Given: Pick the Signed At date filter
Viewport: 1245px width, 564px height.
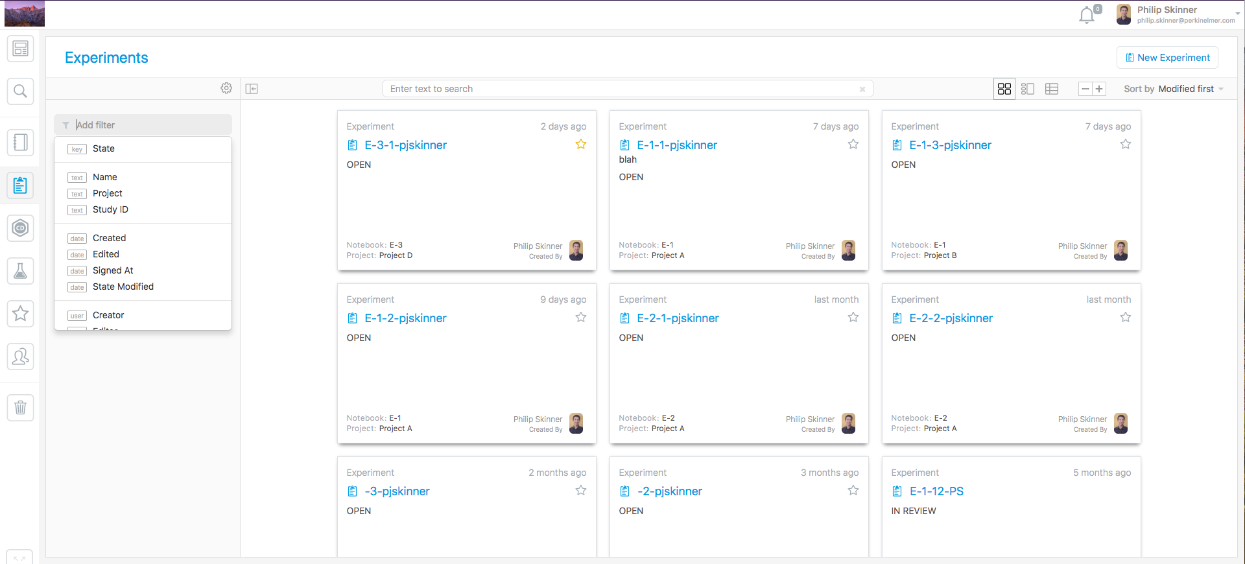Looking at the screenshot, I should [113, 270].
